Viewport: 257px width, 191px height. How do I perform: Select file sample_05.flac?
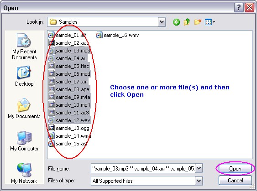(x=69, y=66)
